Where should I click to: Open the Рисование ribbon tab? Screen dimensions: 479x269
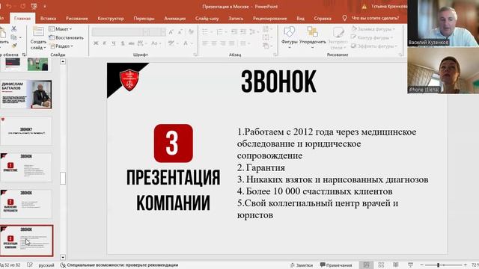pos(76,18)
